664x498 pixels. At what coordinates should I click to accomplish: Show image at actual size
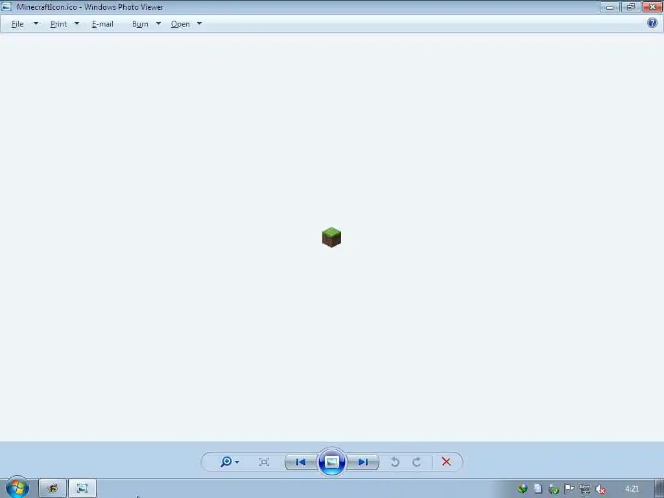pos(264,462)
